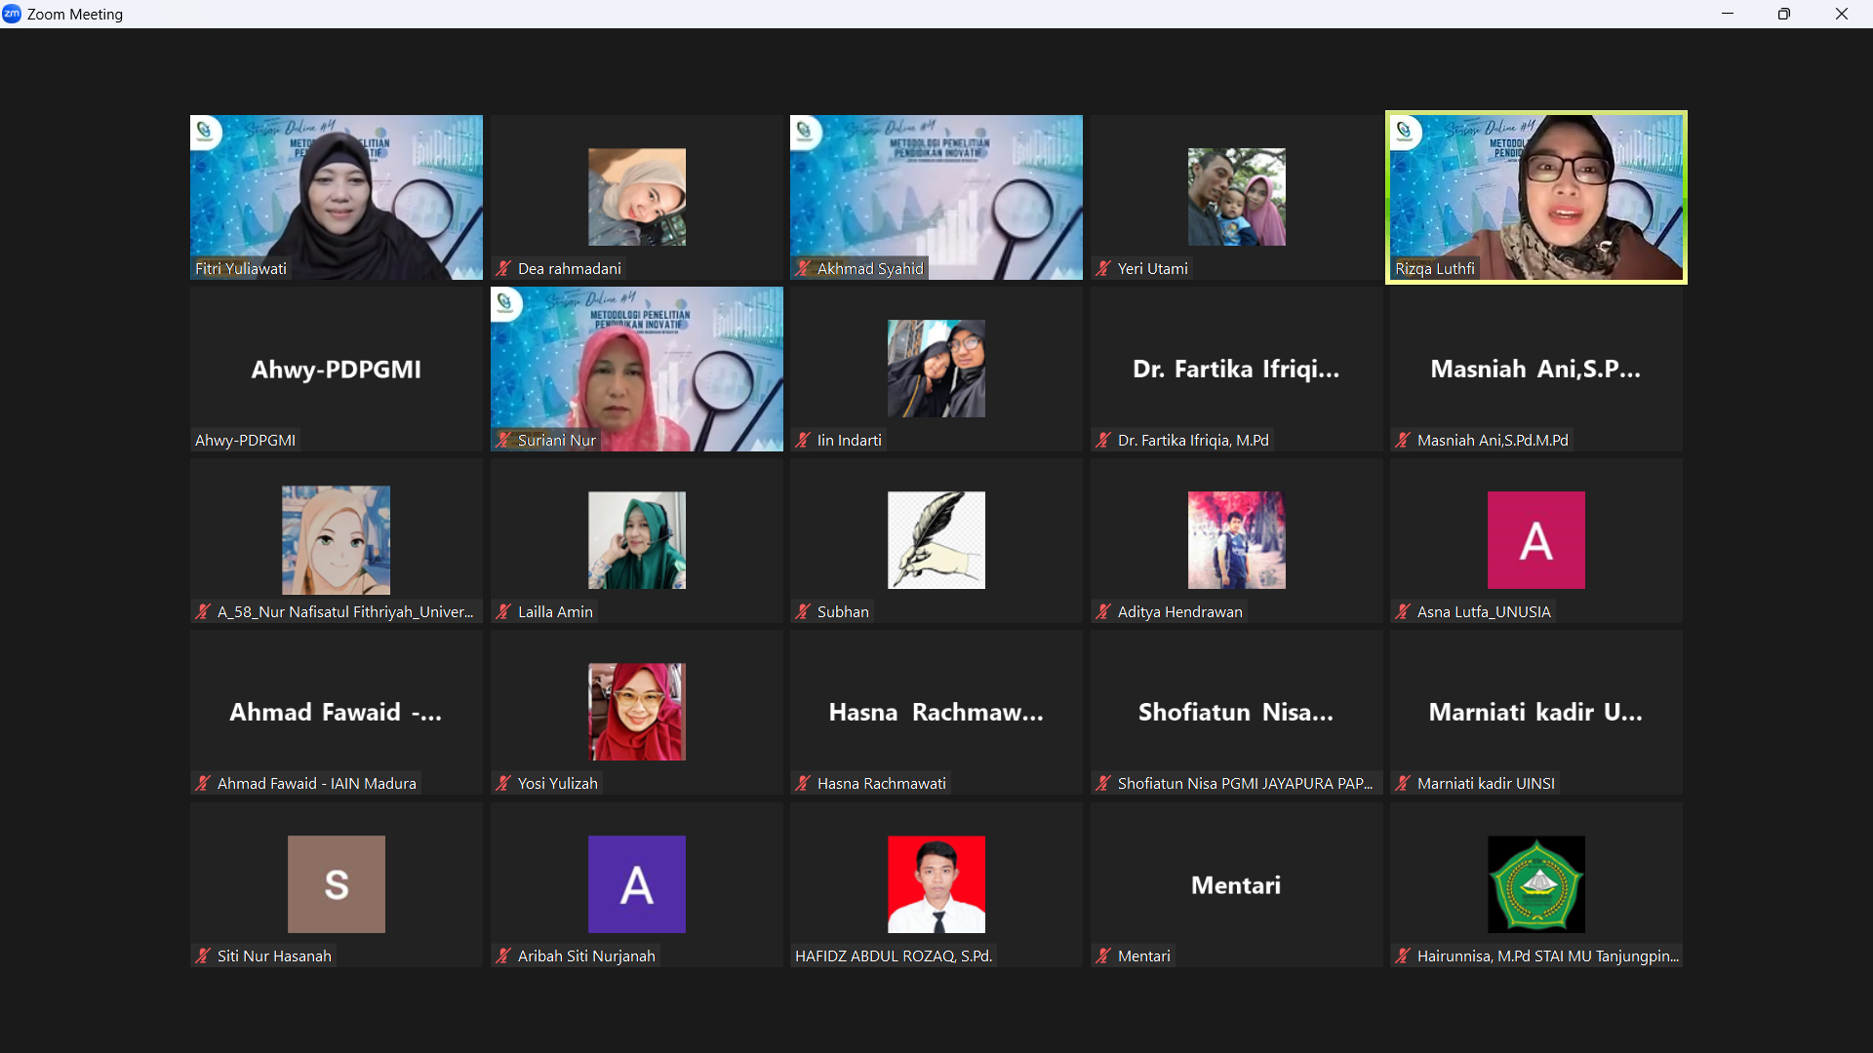This screenshot has height=1053, width=1873.
Task: Click Ahwy-PDPGMI participant tile
Action: click(336, 369)
